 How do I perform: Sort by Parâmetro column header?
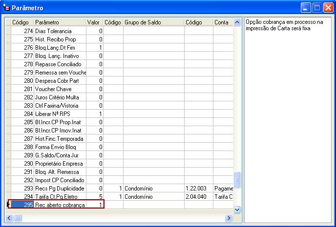(60, 22)
